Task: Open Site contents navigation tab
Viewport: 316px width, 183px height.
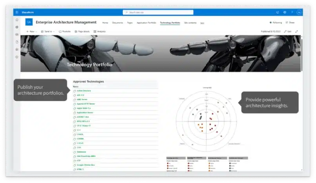Action: [x=190, y=23]
